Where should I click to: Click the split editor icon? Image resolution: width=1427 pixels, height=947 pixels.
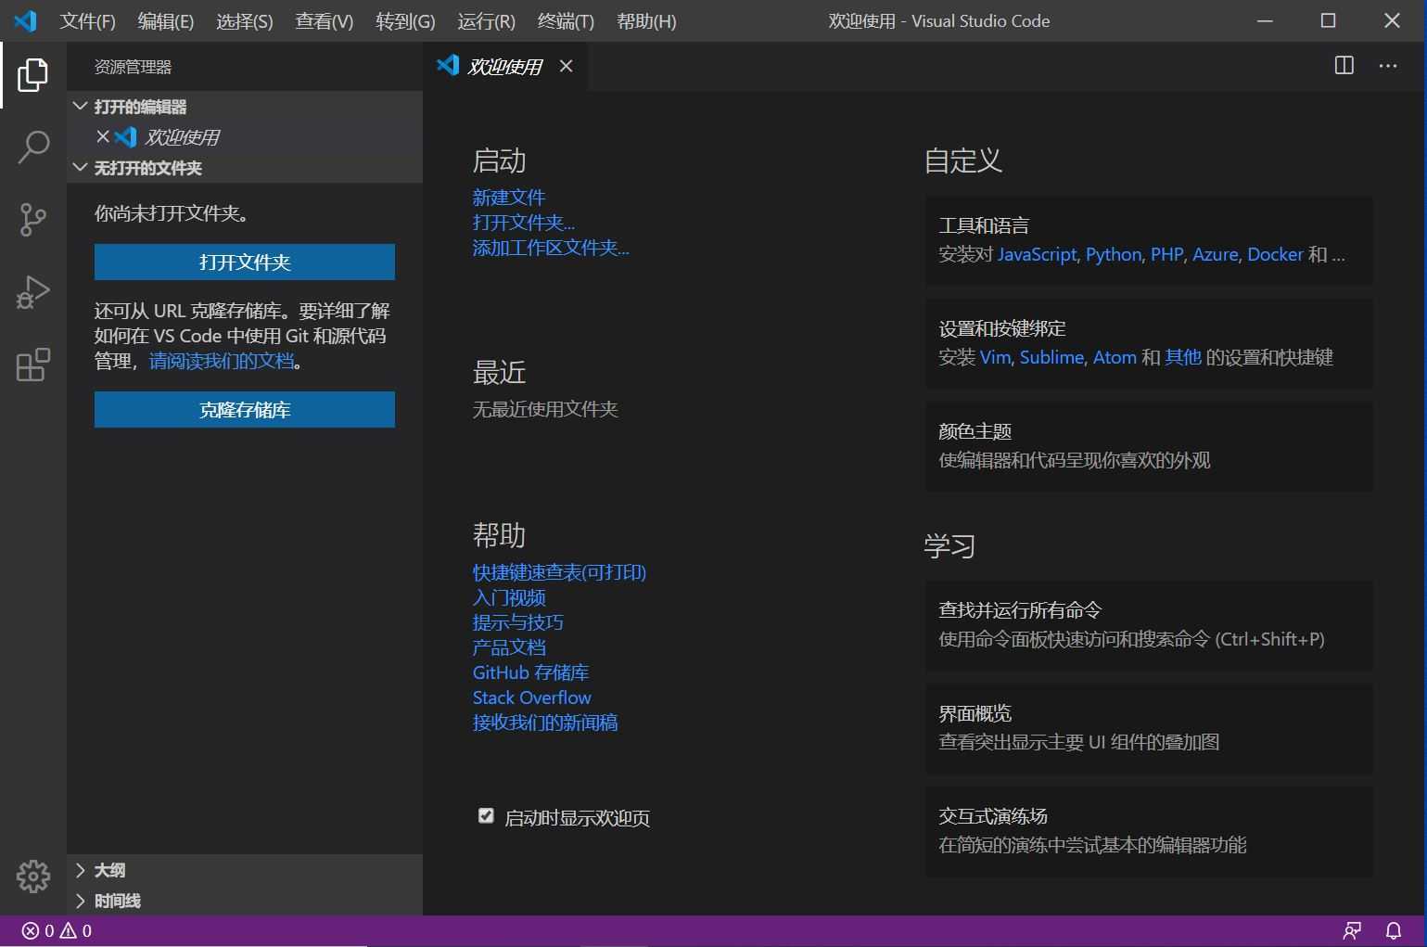(1344, 66)
